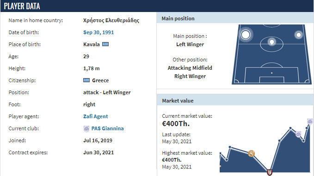Screen dimensions: 314x176
Task: Click the Market value section header
Action: tap(235, 101)
